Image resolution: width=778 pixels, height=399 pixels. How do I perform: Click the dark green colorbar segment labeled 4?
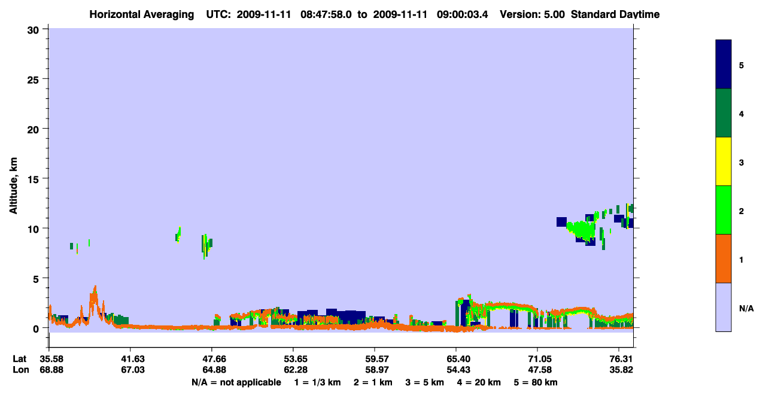[x=724, y=113]
